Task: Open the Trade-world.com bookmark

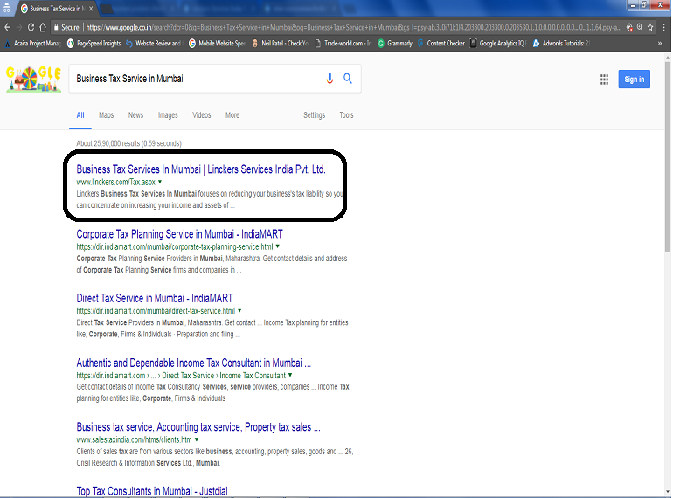Action: (x=343, y=44)
